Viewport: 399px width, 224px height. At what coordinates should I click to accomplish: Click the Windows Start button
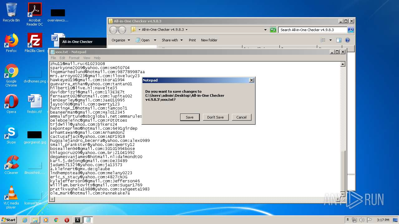pos(9,220)
